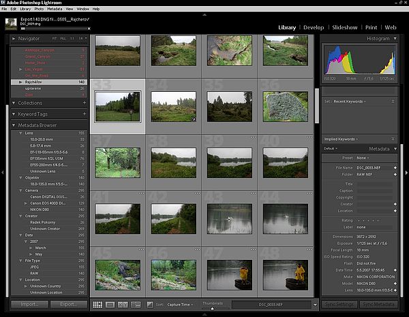Add a new collection with plus icon
Viewport: 409px width, 317px height.
coord(84,103)
